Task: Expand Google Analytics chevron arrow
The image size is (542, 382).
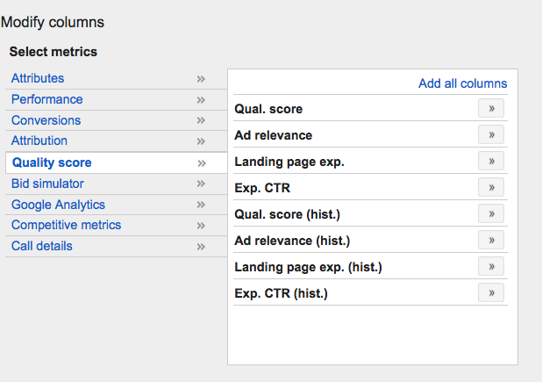Action: [x=201, y=205]
